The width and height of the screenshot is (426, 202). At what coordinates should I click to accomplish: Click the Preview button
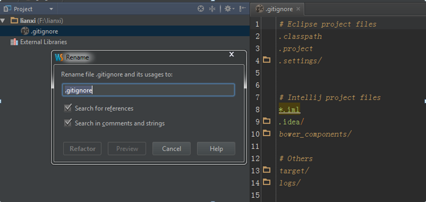coord(127,149)
